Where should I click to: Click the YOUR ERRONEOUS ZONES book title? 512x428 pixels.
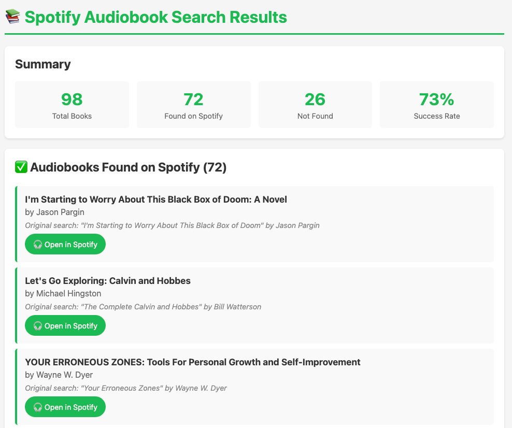[x=192, y=362]
